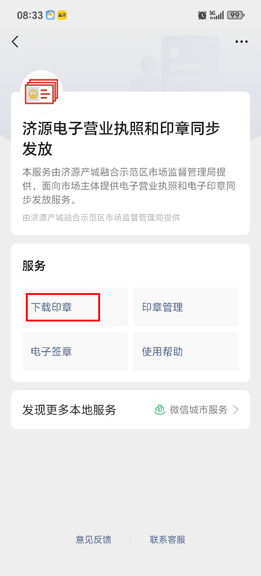The width and height of the screenshot is (261, 576).
Task: Tap the provider text 由济源产城融合示范区市场监督管理局提供
Action: [x=101, y=218]
